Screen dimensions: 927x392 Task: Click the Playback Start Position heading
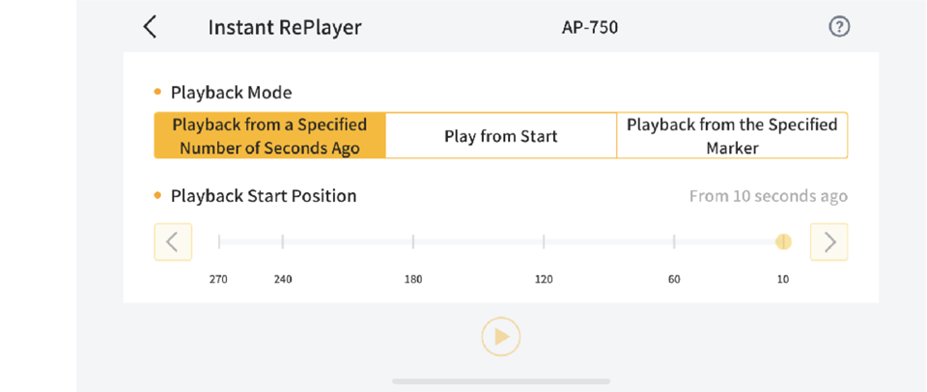264,196
